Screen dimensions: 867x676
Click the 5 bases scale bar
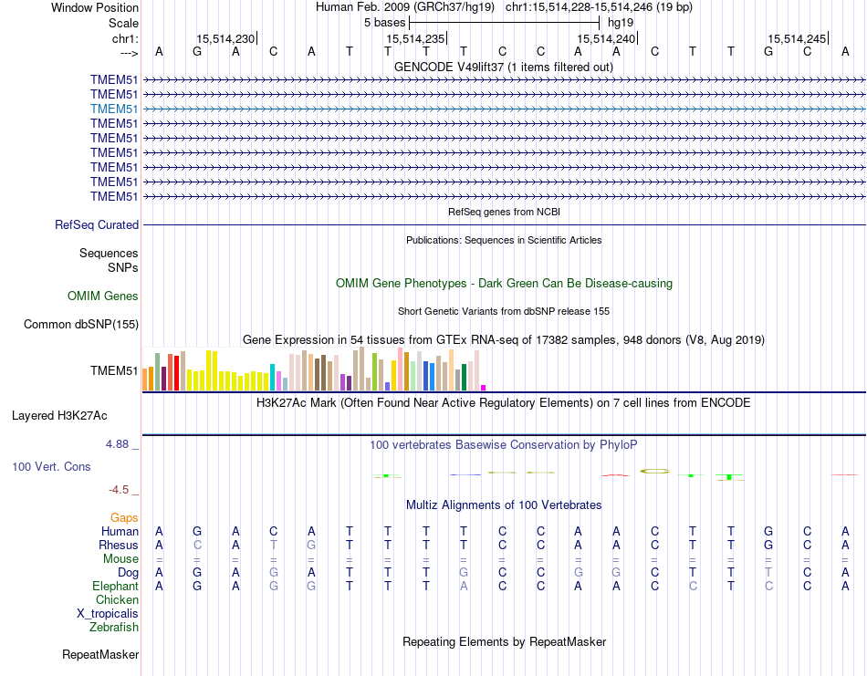click(x=505, y=23)
